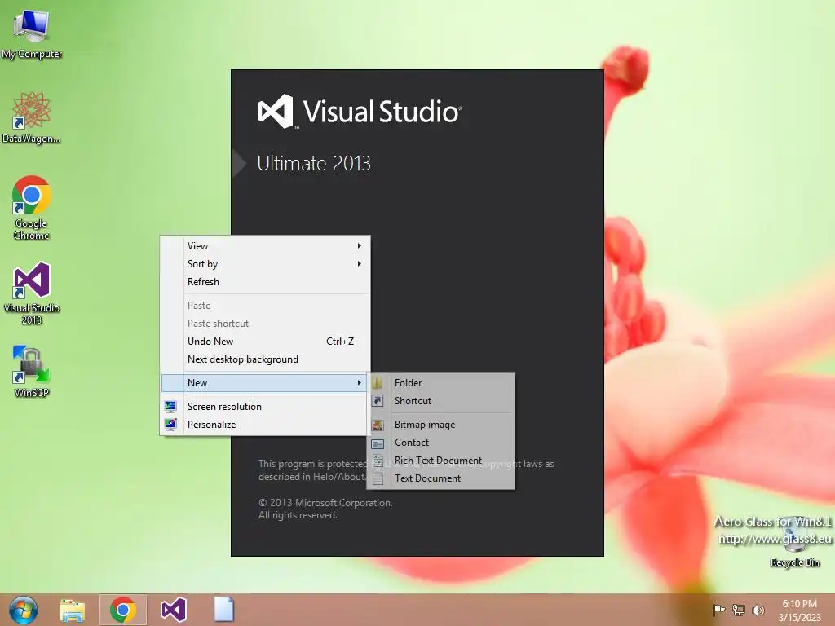Select the Google Chrome desktop shortcut
The image size is (835, 626).
coord(32,208)
